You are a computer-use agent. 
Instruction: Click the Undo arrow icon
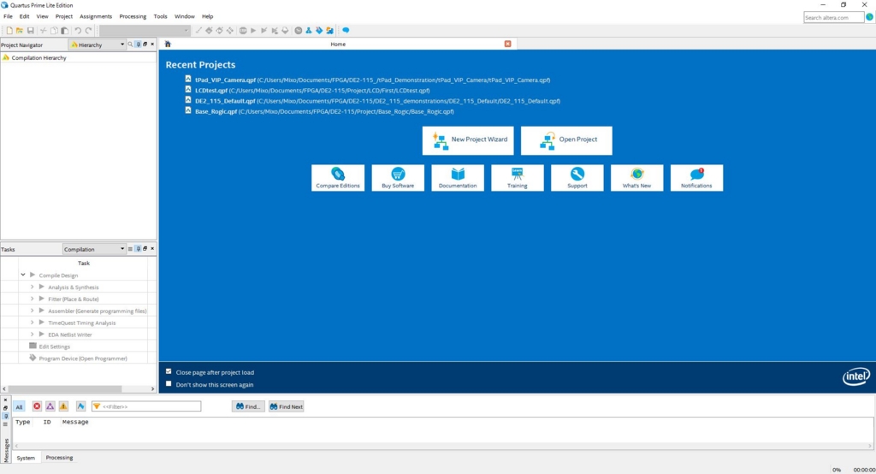[x=78, y=30]
